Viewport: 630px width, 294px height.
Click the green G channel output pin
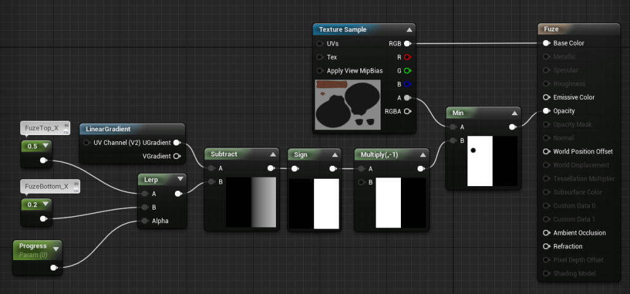tap(407, 71)
